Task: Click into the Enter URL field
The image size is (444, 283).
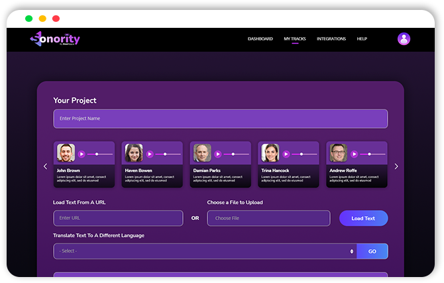Action: 118,218
